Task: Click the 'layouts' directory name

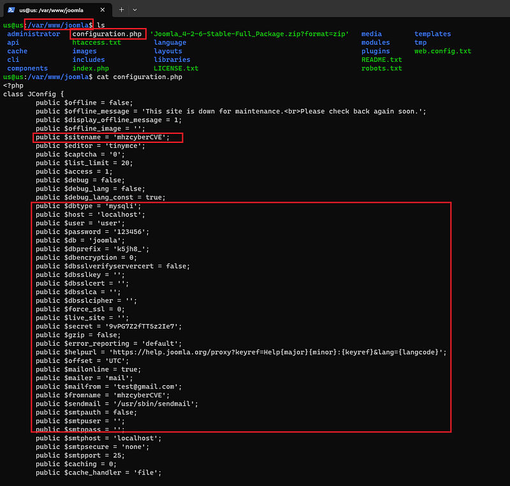Action: point(168,51)
